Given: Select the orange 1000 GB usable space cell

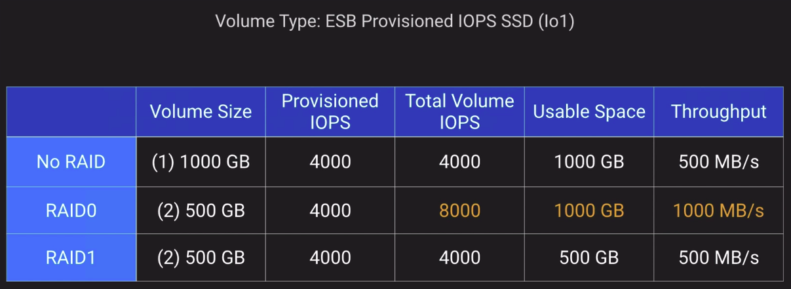Looking at the screenshot, I should pos(589,210).
